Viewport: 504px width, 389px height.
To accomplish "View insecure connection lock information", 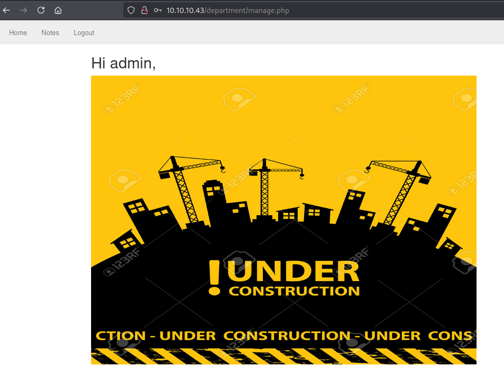I will (145, 10).
